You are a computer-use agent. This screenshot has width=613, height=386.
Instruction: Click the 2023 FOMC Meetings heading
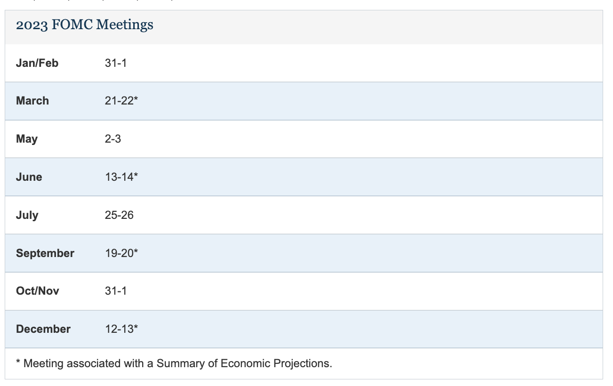click(x=85, y=25)
